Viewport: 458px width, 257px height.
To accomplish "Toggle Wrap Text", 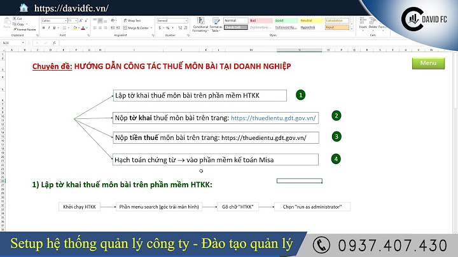I will point(132,20).
